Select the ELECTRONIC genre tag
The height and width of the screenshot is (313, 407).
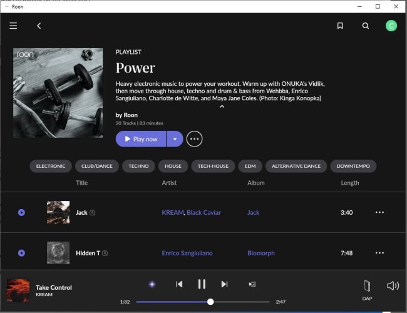pyautogui.click(x=51, y=166)
